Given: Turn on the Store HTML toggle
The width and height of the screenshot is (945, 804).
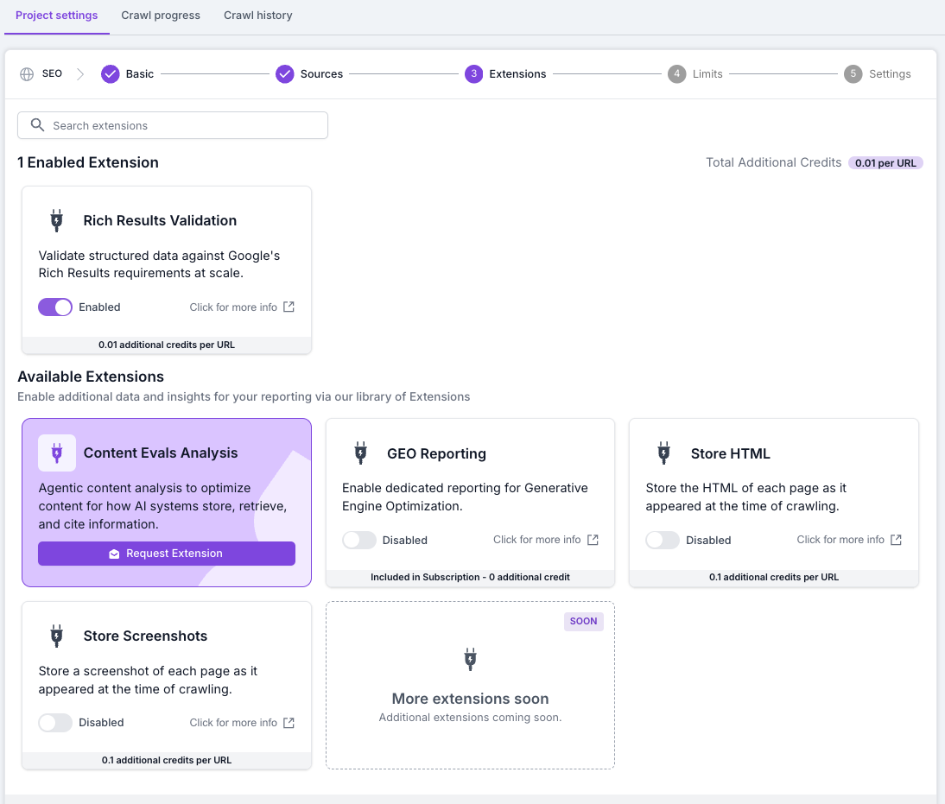Looking at the screenshot, I should click(663, 540).
